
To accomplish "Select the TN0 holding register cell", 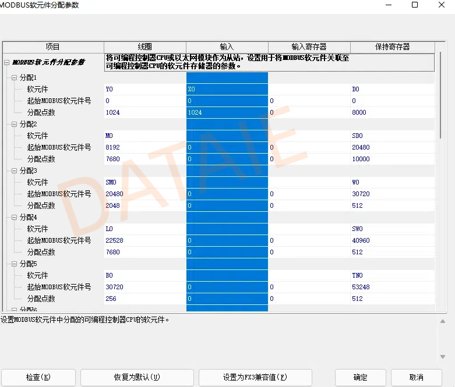I will [393, 275].
